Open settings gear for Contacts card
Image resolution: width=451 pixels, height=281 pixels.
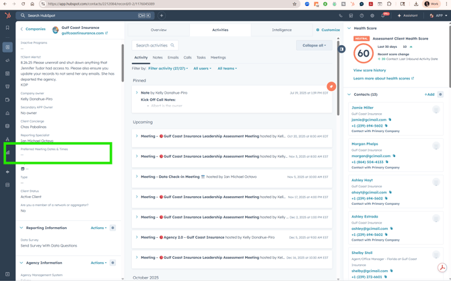[x=441, y=94]
